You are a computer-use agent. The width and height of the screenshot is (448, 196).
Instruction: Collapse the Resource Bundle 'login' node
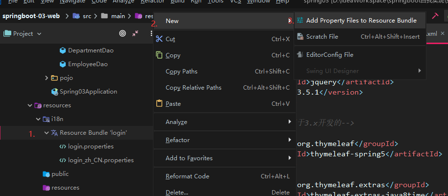(x=46, y=133)
